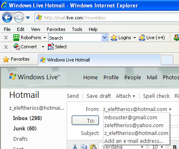The height and width of the screenshot is (149, 179).
Task: Click the Favorites star button
Action: click(x=16, y=59)
